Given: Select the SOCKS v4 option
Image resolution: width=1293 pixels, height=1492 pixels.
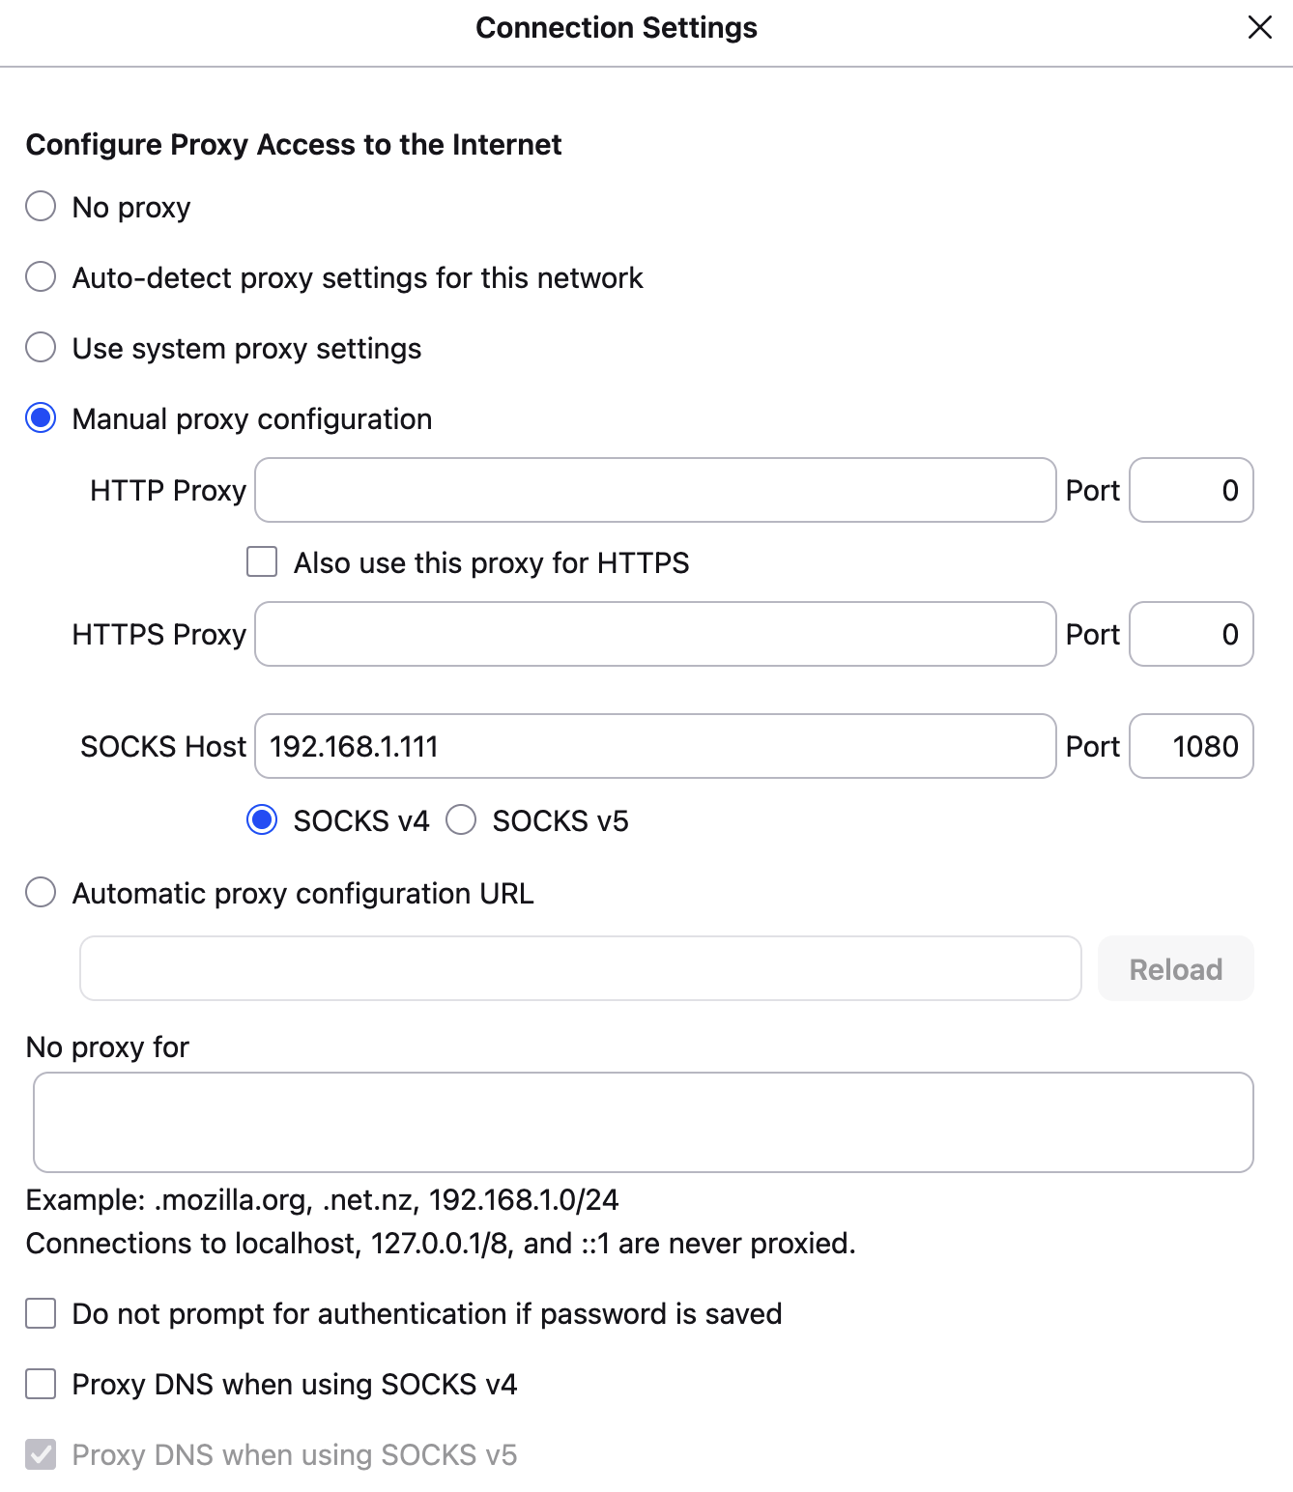Looking at the screenshot, I should 262,820.
